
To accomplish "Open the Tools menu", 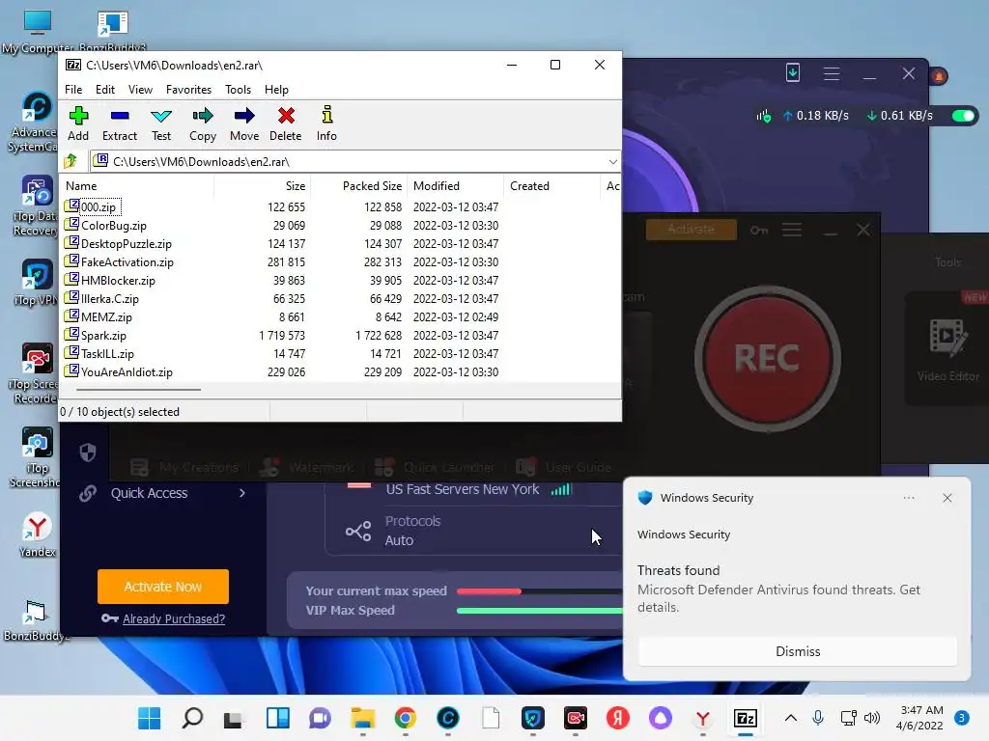I will [x=238, y=90].
